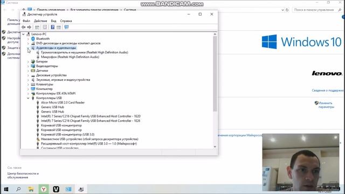Image resolution: width=345 pixels, height=194 pixels.
Task: Open the Windows Start button
Action: pos(6,189)
